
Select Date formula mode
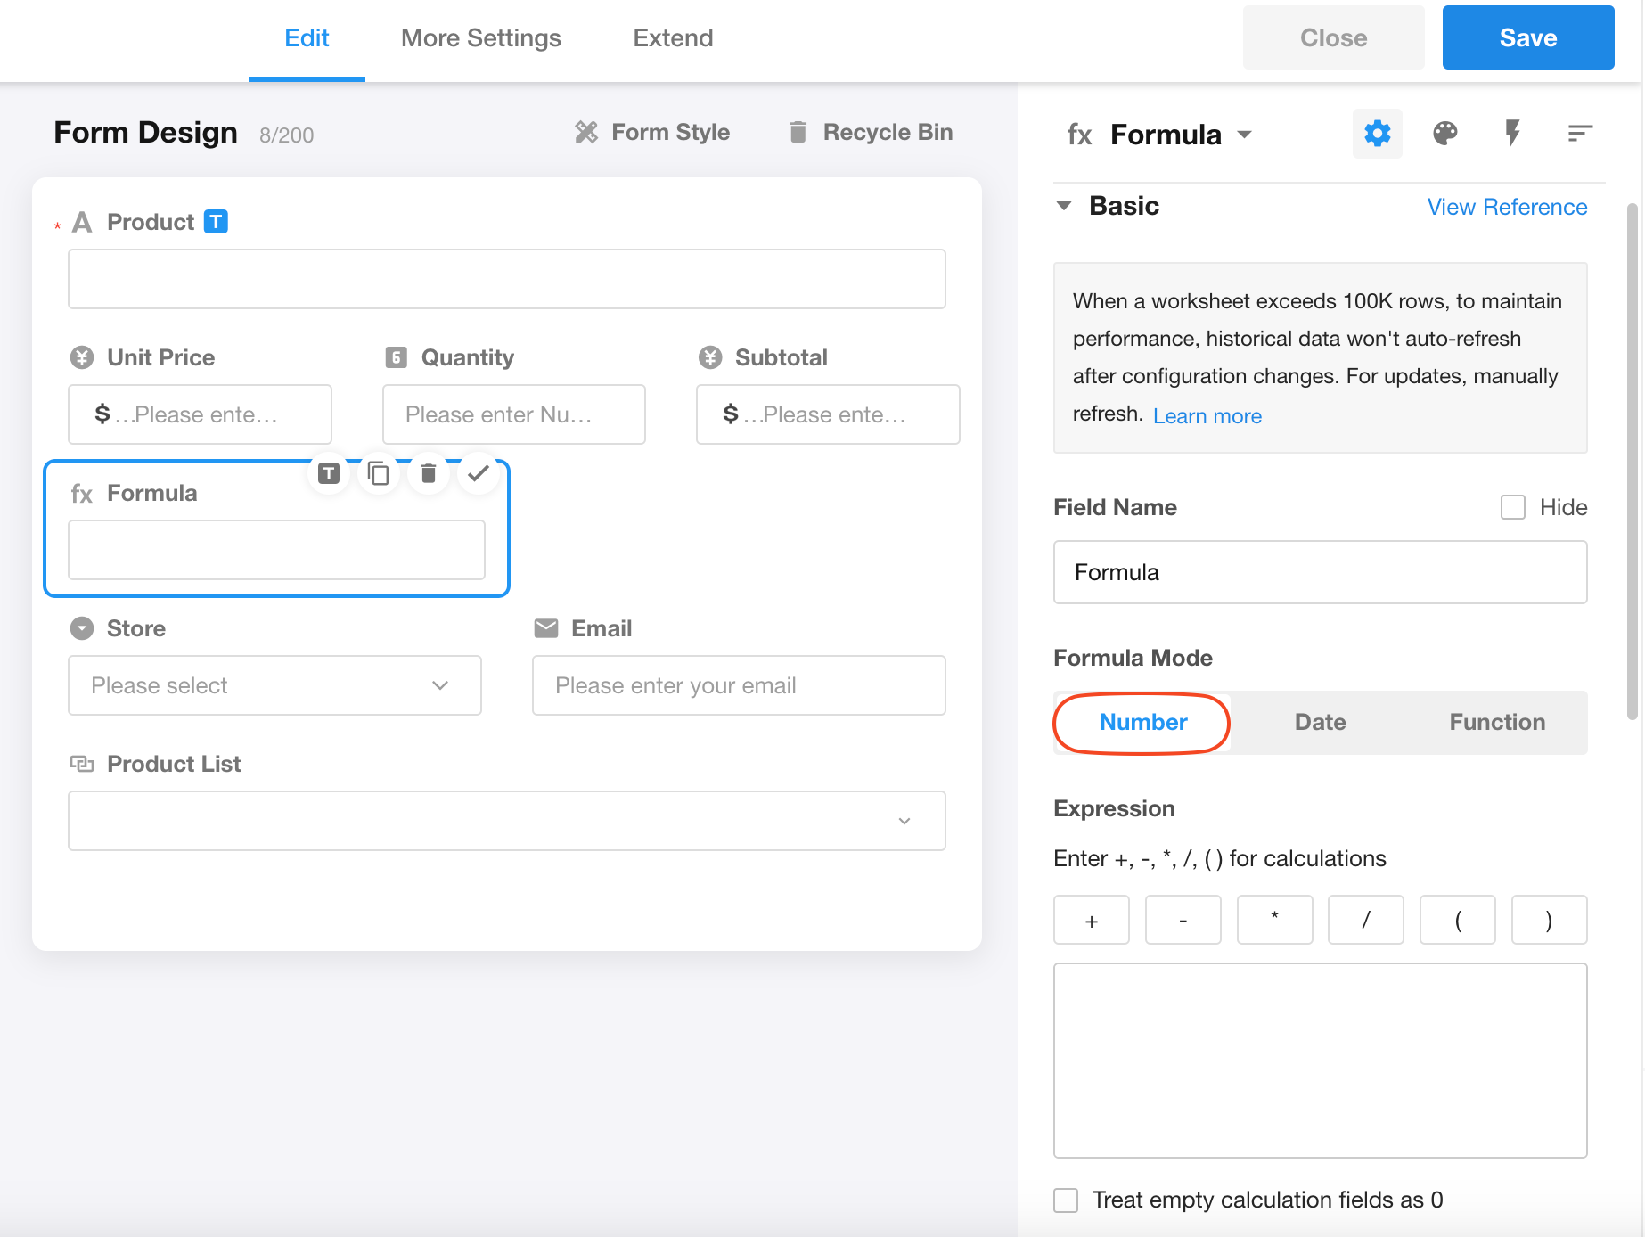[x=1320, y=722]
